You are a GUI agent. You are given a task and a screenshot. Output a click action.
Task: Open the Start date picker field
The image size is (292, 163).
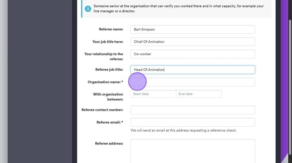point(153,94)
